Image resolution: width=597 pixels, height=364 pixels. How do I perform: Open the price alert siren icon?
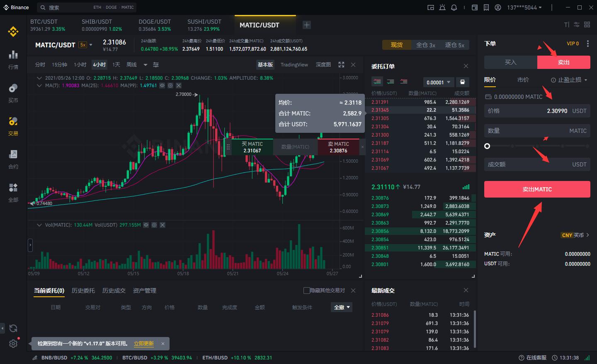442,7
